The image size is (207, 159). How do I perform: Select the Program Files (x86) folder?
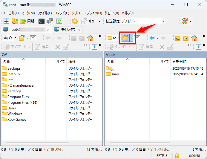point(20,103)
